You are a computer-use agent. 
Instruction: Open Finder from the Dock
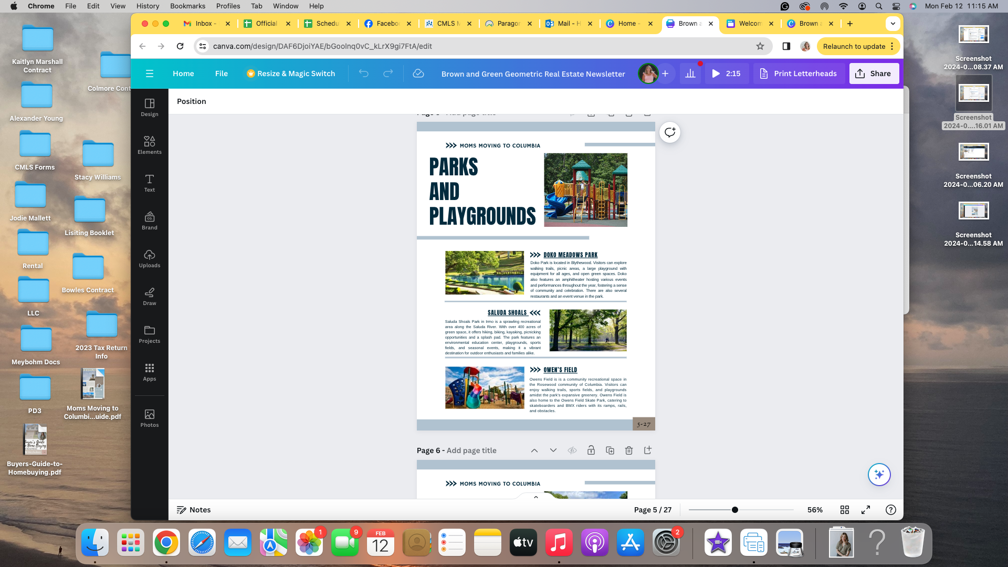pos(95,542)
